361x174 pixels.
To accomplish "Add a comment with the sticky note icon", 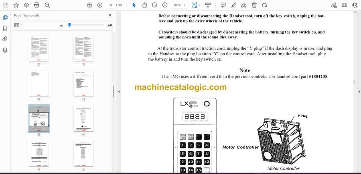I will 223,5.
